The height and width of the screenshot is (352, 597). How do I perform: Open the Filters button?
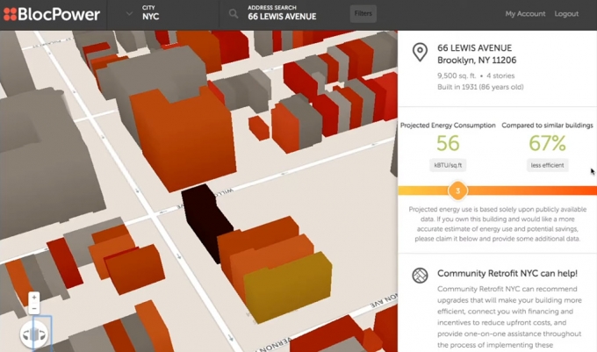(x=363, y=14)
